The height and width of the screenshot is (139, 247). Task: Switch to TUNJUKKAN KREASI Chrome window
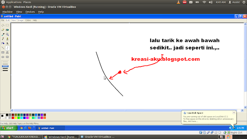(x=24, y=137)
